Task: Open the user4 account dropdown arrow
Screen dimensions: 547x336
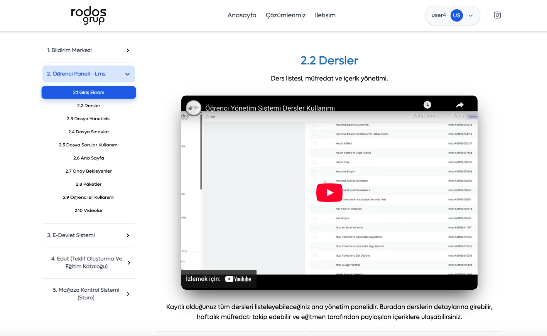Action: [471, 15]
